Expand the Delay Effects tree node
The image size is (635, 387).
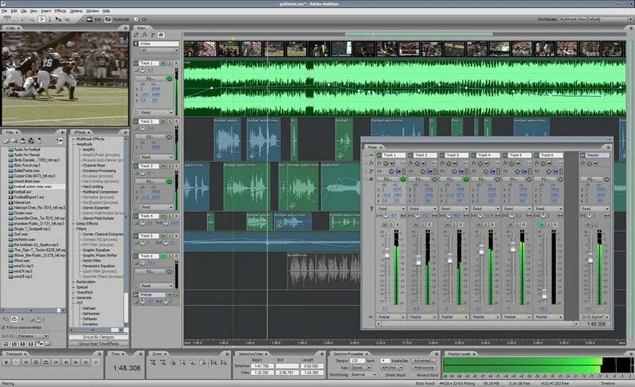point(74,224)
